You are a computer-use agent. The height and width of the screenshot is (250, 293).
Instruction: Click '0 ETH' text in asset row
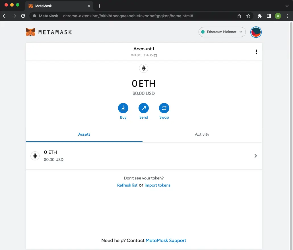(x=50, y=152)
